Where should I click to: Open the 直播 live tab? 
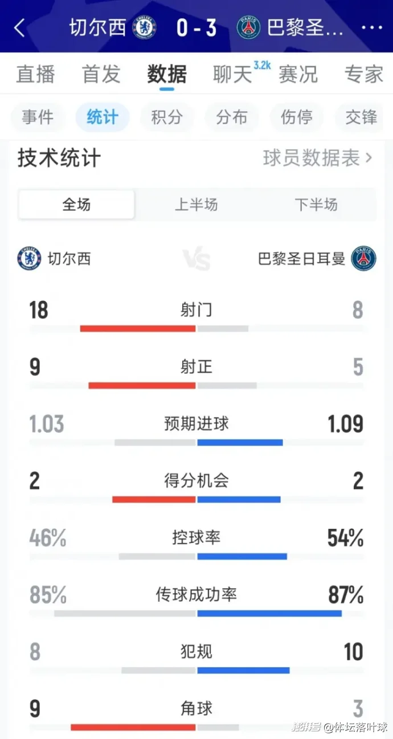click(x=35, y=74)
